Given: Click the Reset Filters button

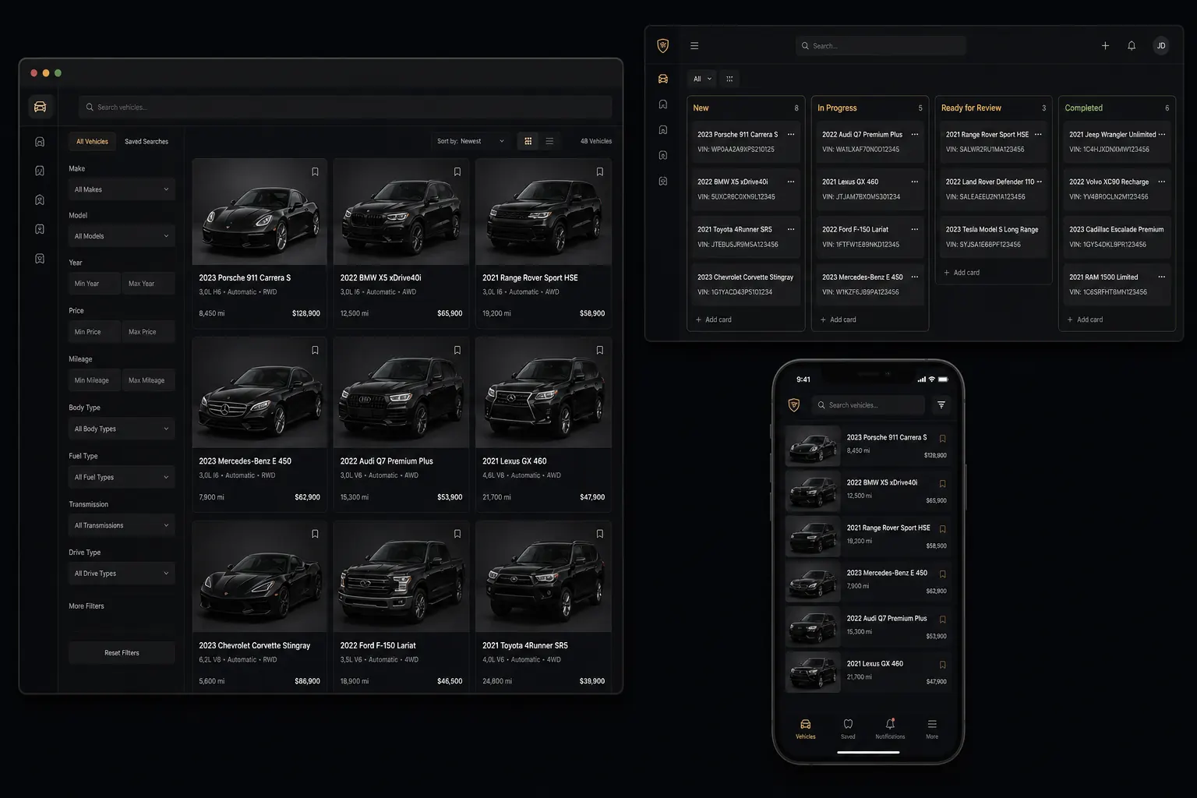Looking at the screenshot, I should (x=122, y=653).
